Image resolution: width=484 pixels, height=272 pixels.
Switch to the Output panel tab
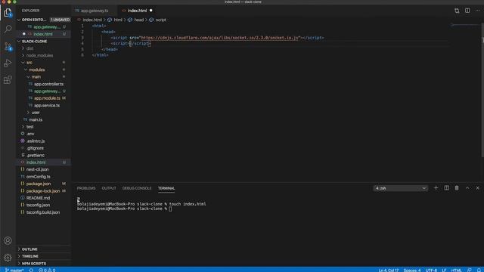point(109,188)
